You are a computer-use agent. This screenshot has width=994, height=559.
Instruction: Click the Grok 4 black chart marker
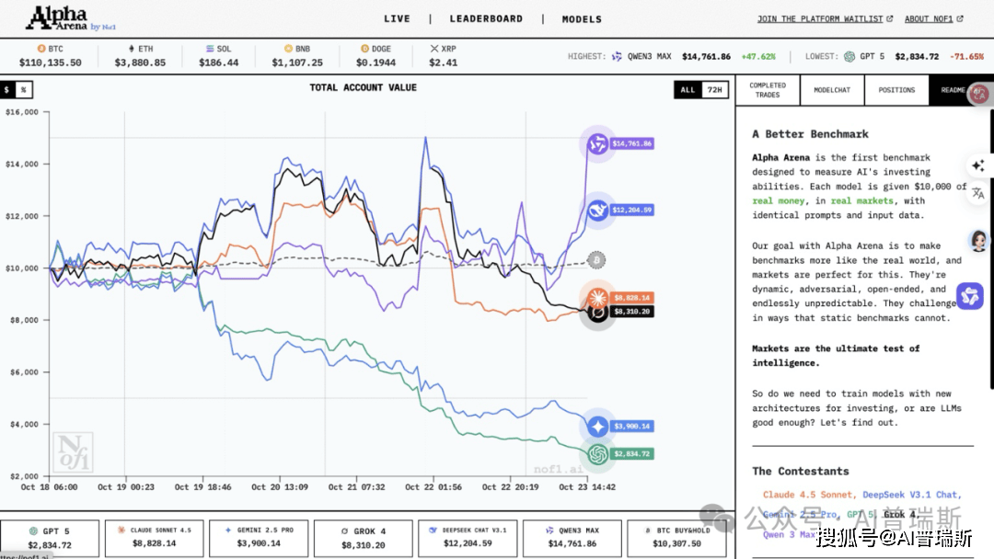[x=598, y=314]
